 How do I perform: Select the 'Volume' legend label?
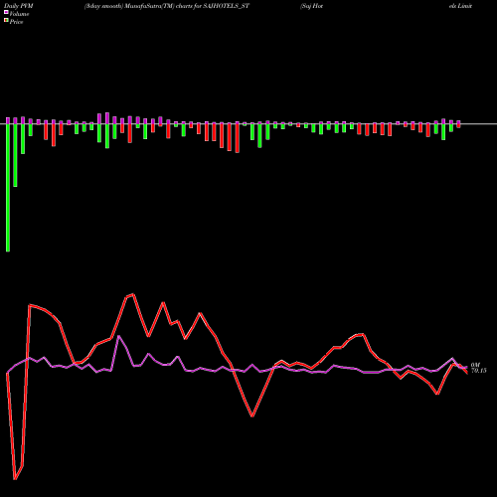click(19, 14)
